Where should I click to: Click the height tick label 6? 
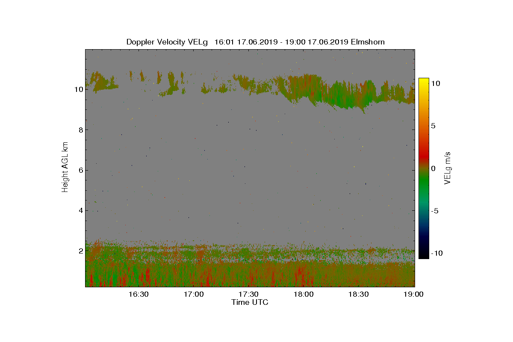click(80, 170)
